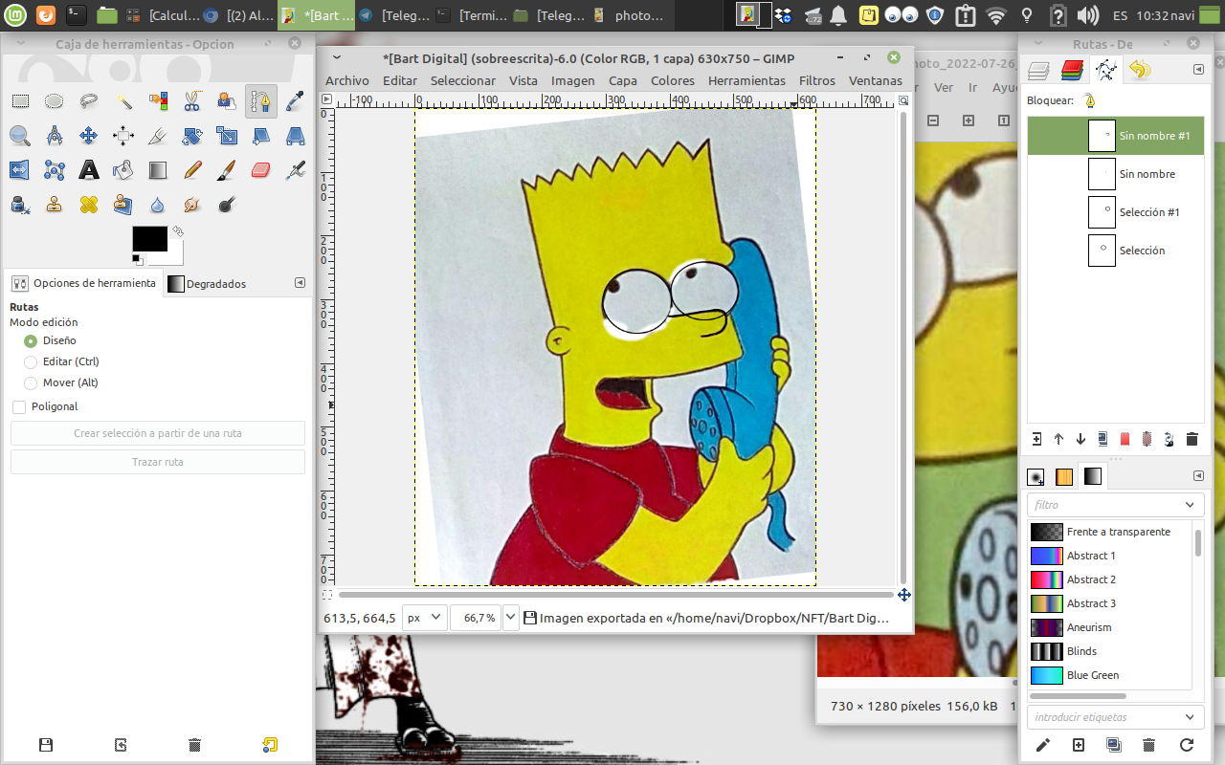
Task: Open the tool options tab menu arrow
Action: click(x=300, y=283)
